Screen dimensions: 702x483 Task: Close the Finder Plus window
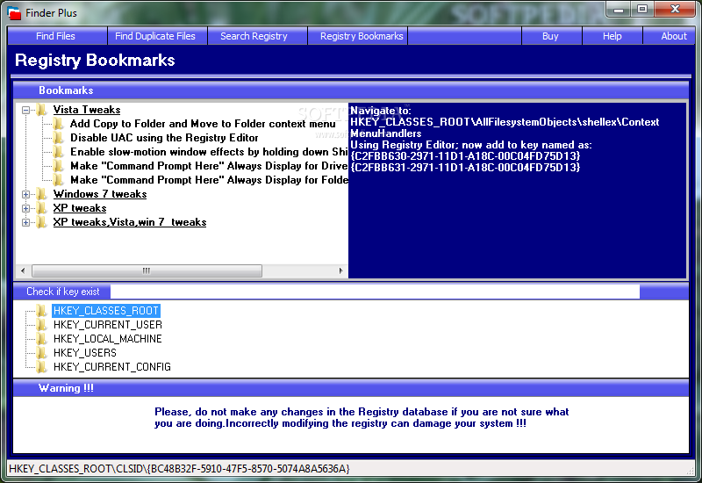[x=675, y=10]
